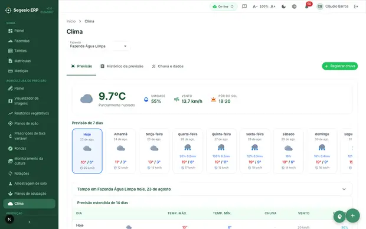Click the round N badge at the sidebar bottom
Image resolution: width=366 pixels, height=229 pixels.
pyautogui.click(x=9, y=219)
